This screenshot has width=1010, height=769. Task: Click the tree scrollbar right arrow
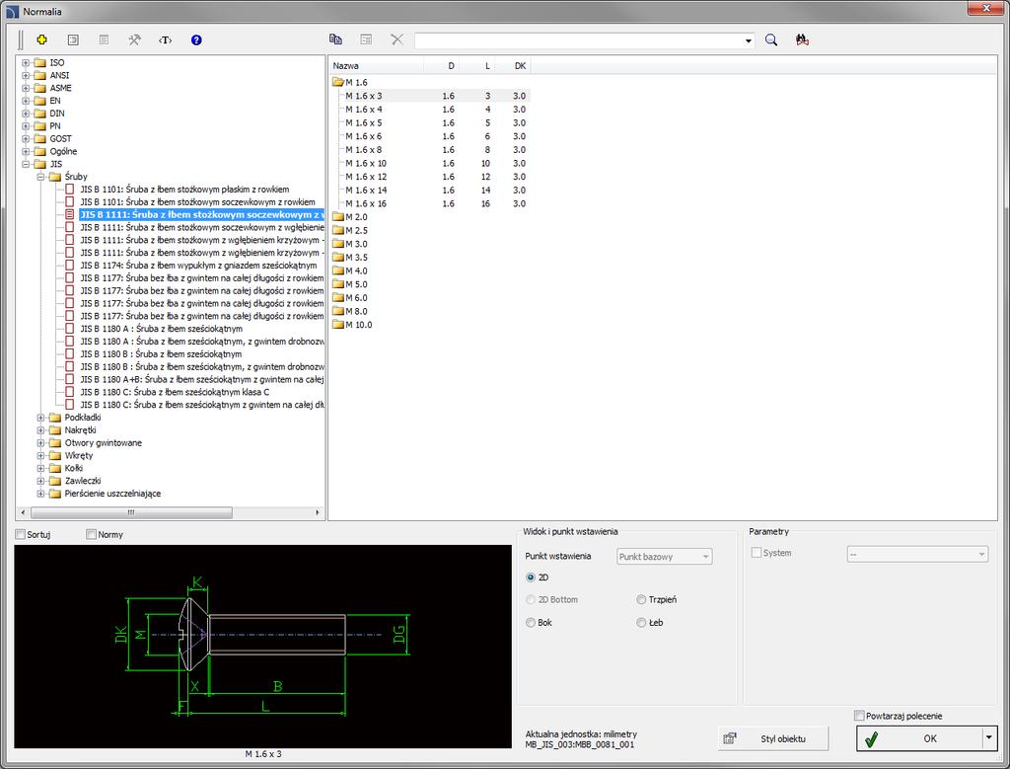coord(317,512)
